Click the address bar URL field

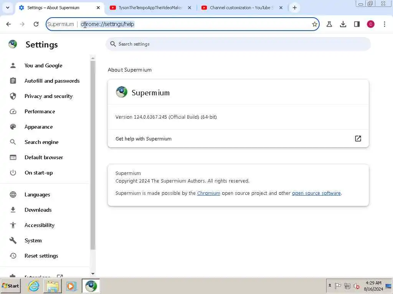tap(182, 24)
